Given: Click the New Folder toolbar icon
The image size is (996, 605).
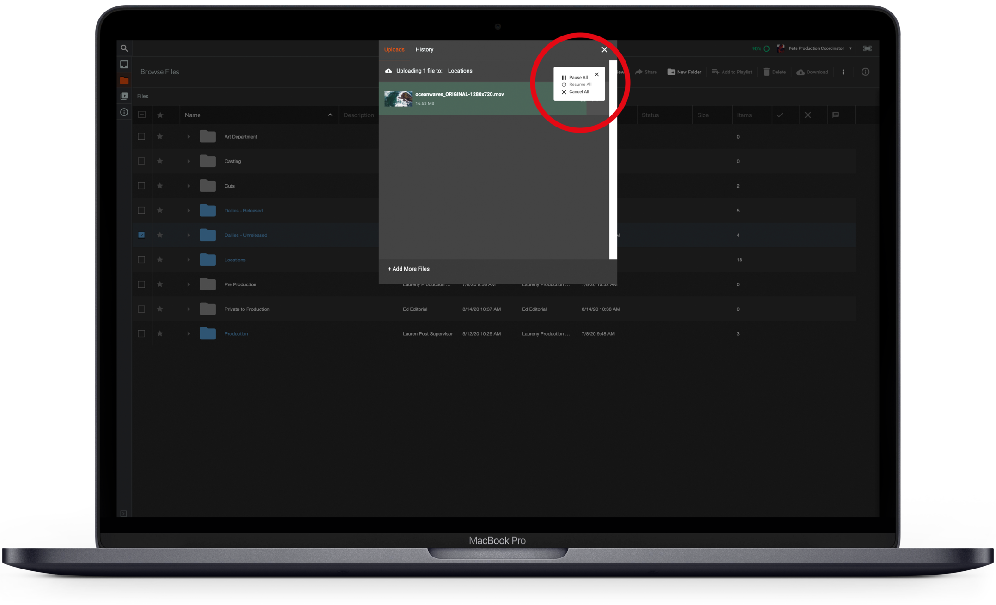Looking at the screenshot, I should 671,72.
